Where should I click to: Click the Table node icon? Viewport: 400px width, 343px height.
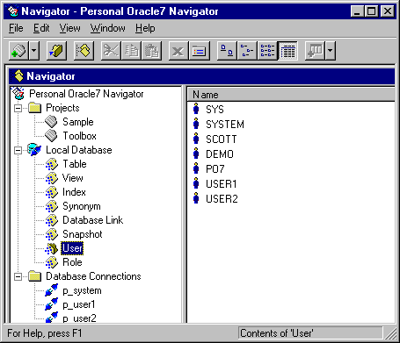pos(52,164)
